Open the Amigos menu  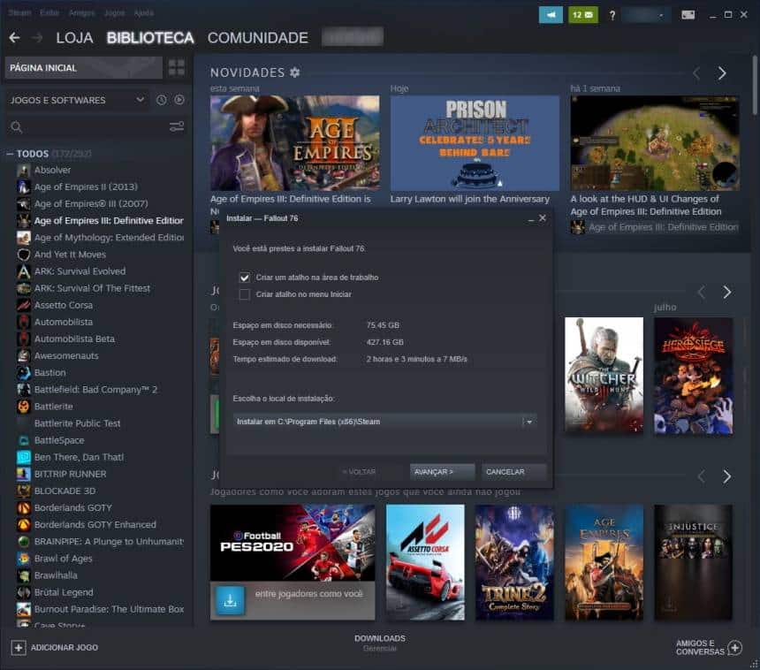coord(82,13)
